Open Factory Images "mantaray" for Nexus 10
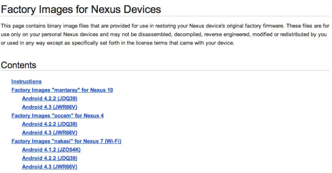Screen dimensions: 332x173 coord(62,90)
